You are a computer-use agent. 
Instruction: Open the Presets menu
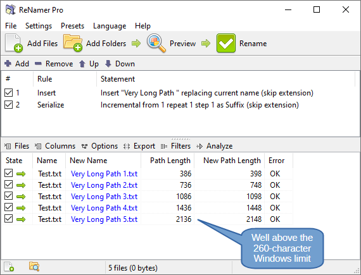[x=73, y=26]
